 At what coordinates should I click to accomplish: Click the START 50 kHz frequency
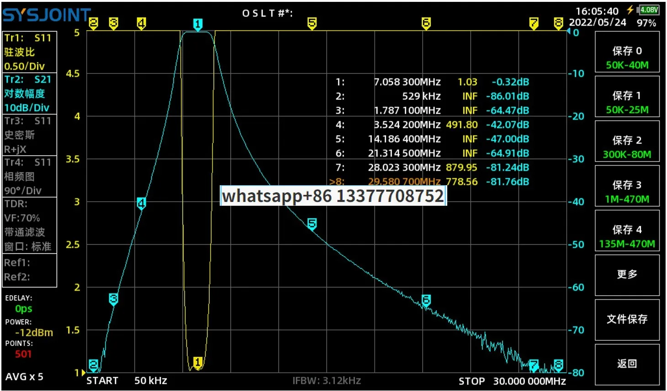127,381
